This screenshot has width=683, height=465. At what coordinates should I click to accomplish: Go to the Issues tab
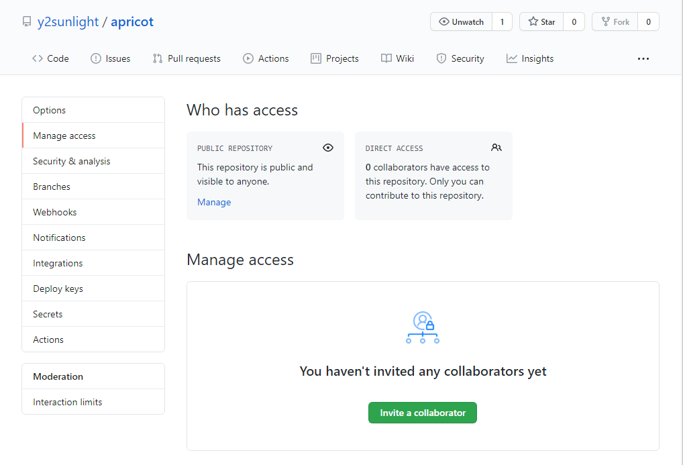pos(111,59)
